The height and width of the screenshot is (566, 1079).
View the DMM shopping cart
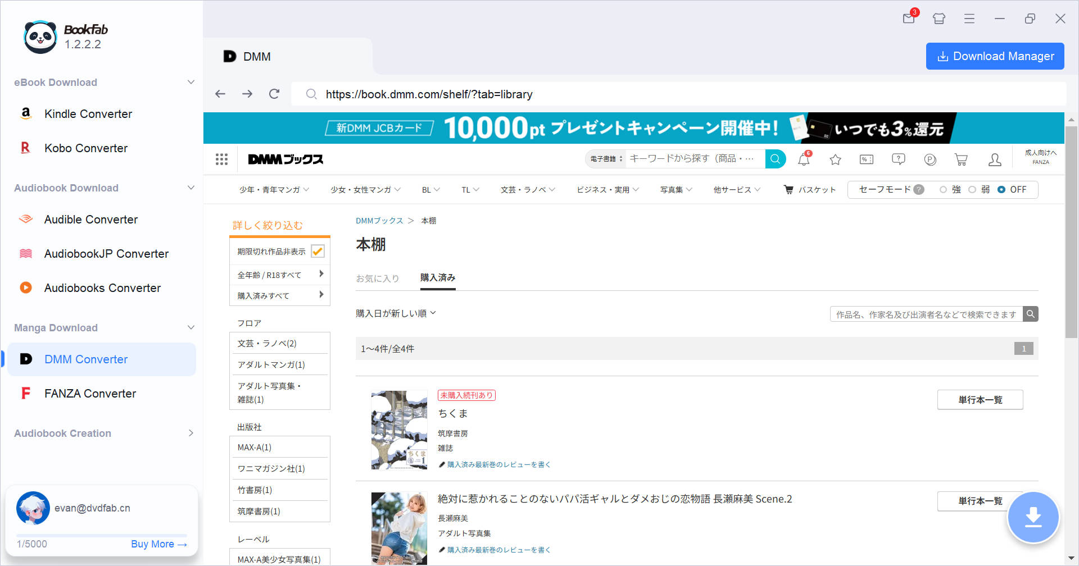pos(961,159)
